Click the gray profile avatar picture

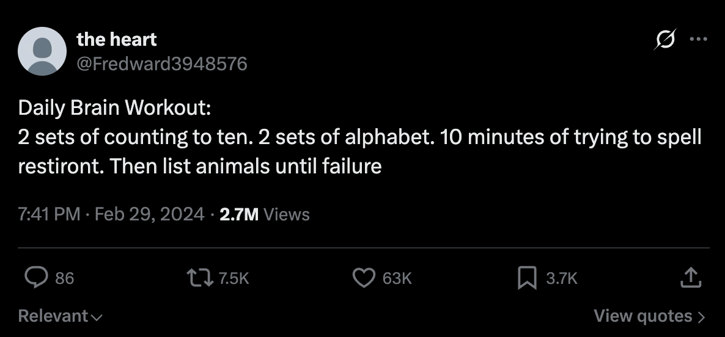click(42, 51)
